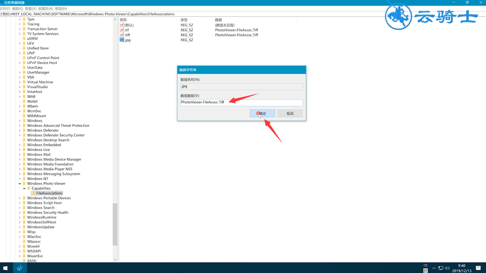Expand the Windows NT tree node
Viewport: 486px width, 273px height.
pos(20,179)
